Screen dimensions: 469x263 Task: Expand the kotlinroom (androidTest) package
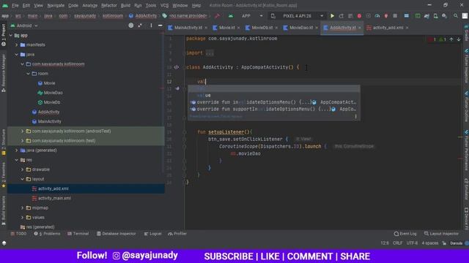click(x=23, y=131)
